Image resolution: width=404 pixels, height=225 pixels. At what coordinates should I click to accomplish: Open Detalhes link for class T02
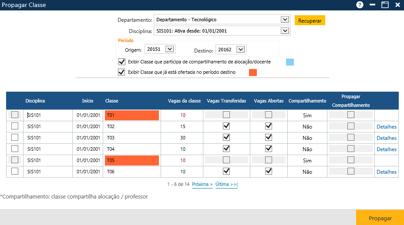pos(386,127)
